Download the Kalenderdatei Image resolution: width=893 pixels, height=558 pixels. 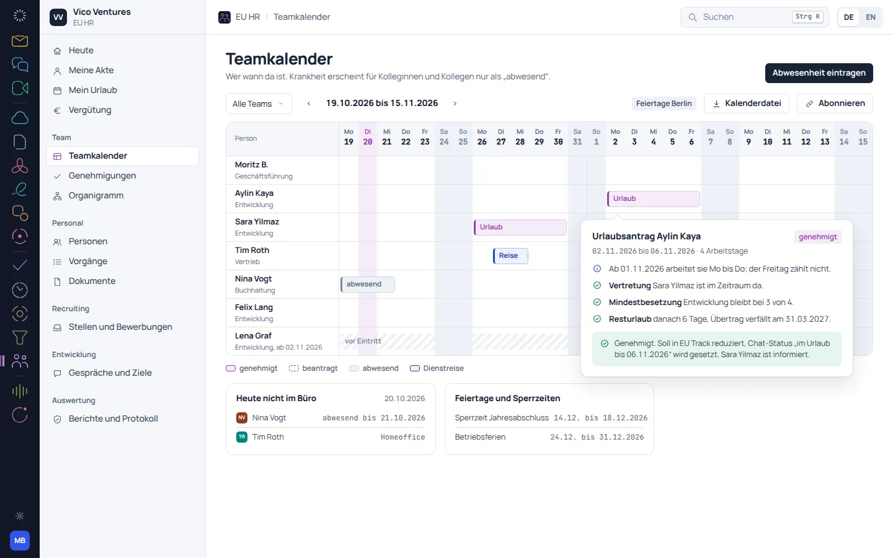[747, 104]
